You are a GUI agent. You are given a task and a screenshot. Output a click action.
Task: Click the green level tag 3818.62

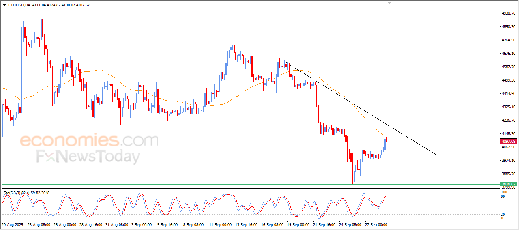pos(508,184)
